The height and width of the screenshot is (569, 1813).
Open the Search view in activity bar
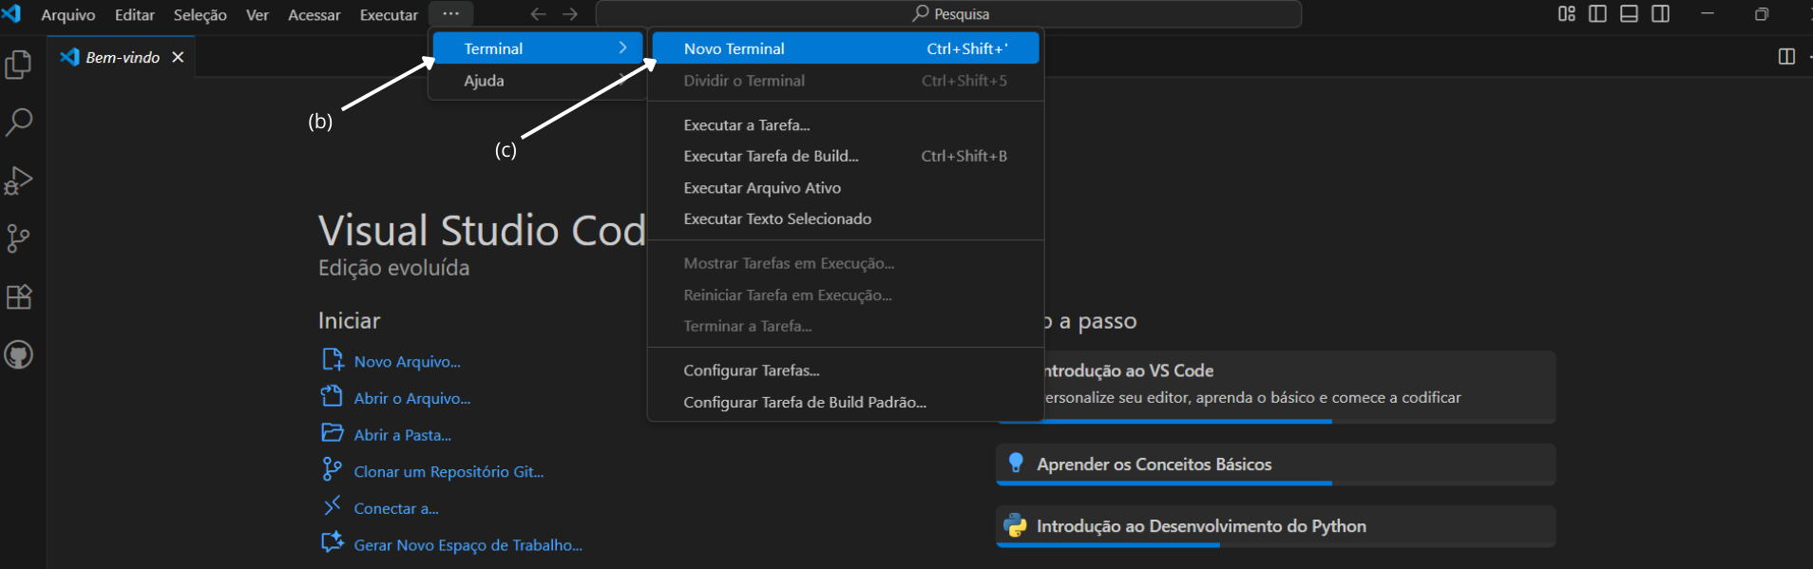click(19, 122)
